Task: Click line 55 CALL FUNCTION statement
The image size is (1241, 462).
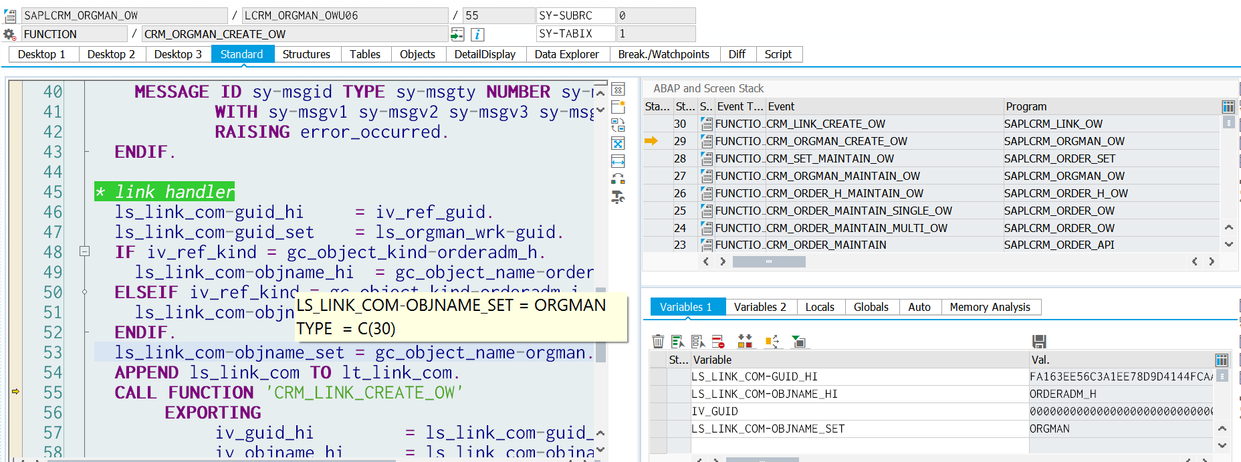Action: (x=288, y=392)
